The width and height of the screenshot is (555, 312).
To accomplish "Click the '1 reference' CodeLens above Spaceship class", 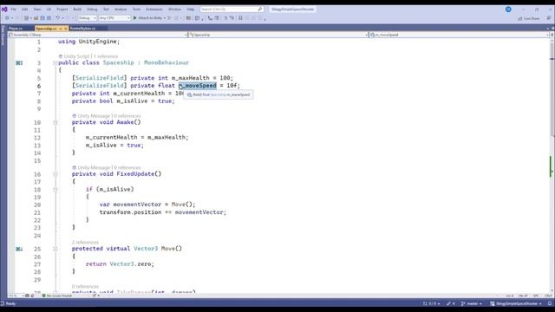I will point(106,56).
